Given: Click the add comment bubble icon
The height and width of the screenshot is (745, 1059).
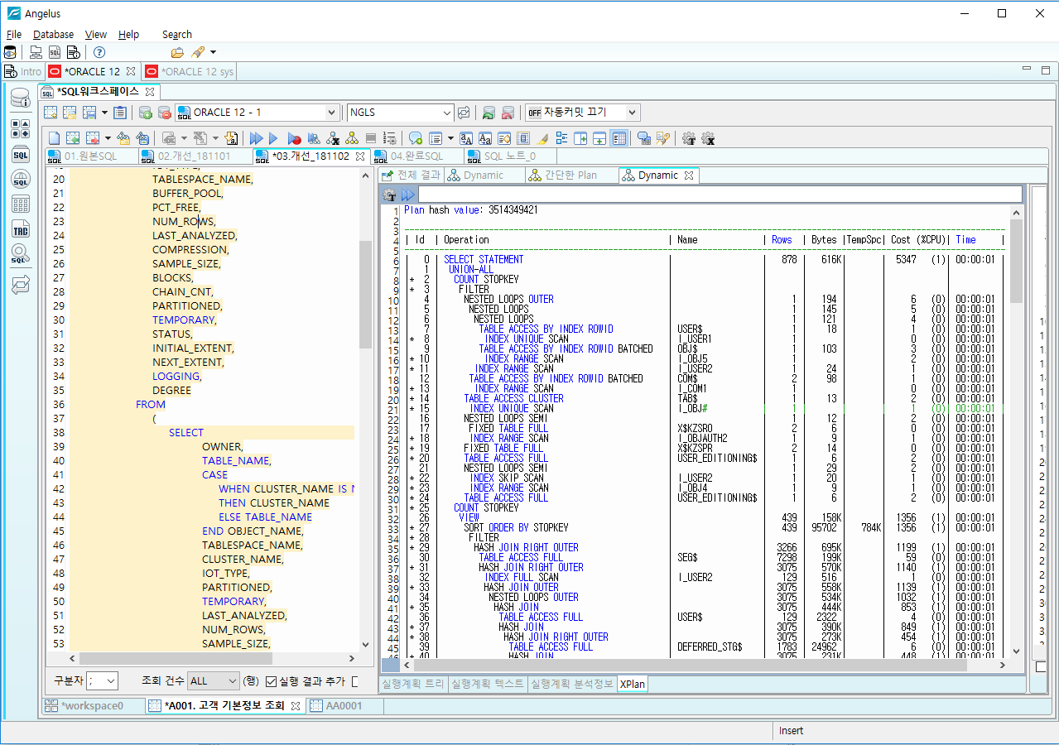Looking at the screenshot, I should coord(416,138).
